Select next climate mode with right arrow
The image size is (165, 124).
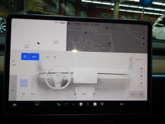tap(89, 58)
